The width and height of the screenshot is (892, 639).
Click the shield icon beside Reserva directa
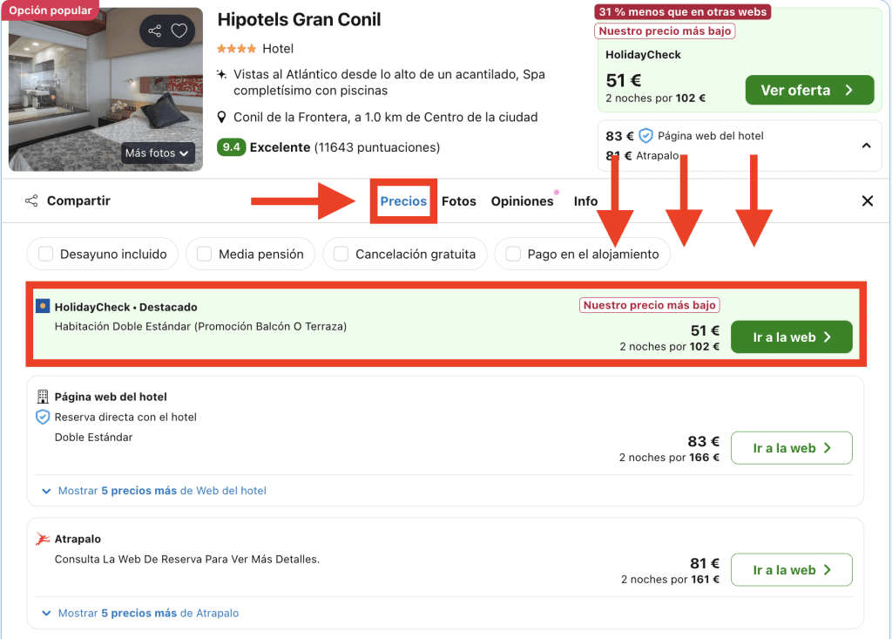(43, 417)
